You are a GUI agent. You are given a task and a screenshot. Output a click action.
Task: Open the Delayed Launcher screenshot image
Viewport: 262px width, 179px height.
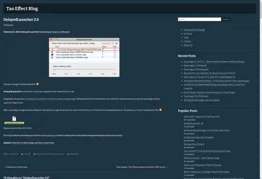coord(84,57)
